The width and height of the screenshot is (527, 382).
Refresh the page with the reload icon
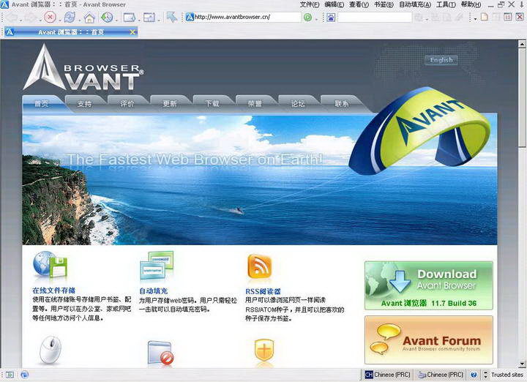coord(70,17)
